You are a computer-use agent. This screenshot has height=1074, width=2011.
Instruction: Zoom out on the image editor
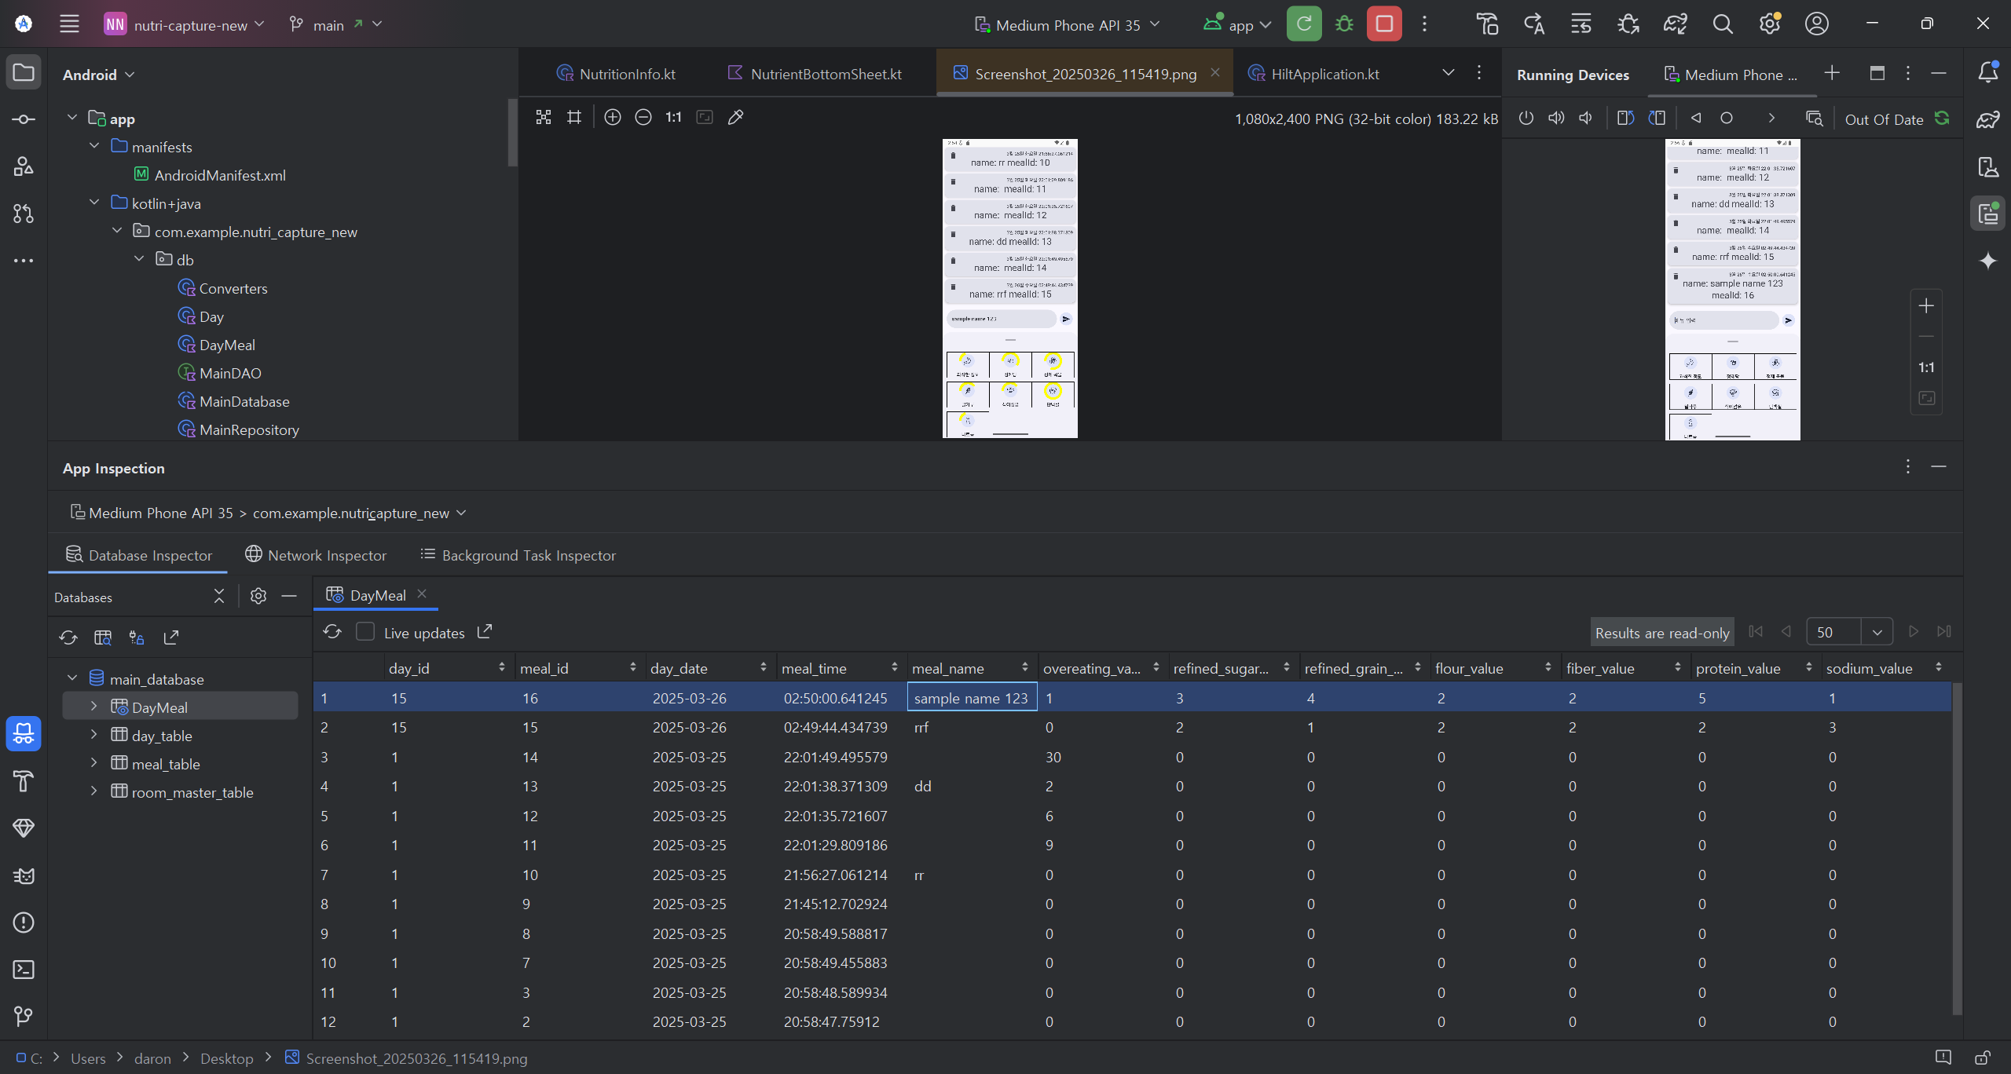pyautogui.click(x=643, y=117)
